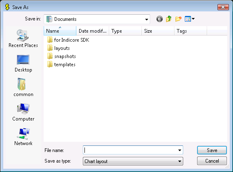Expand the File name history dropdown
Screen dimensions: 233x172
180,150
